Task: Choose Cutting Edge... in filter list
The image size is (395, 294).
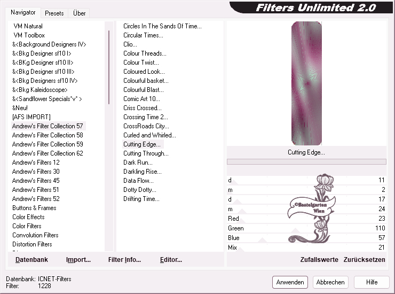Action: [142, 144]
